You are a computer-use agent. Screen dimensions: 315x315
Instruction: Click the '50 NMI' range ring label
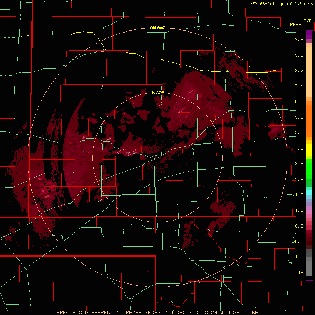coord(157,92)
